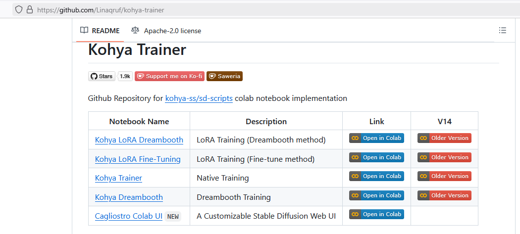Screen dimensions: 520x234
Task: Follow the kohya-ss/sd-scripts link
Action: [199, 98]
